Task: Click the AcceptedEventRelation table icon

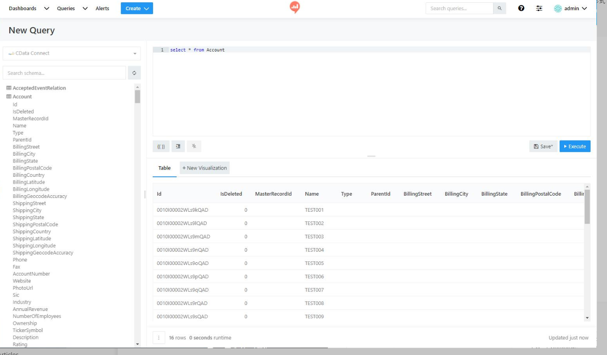Action: click(9, 88)
